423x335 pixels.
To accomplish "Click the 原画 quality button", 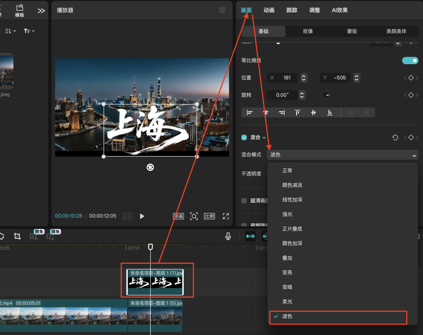I will tap(178, 216).
